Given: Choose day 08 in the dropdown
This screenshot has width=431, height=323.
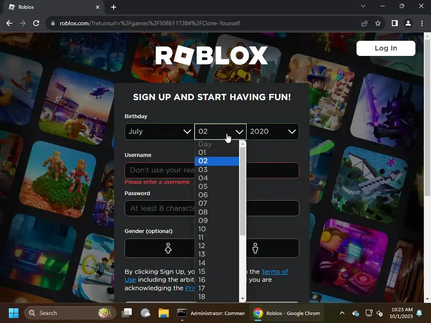Looking at the screenshot, I should pyautogui.click(x=217, y=212).
